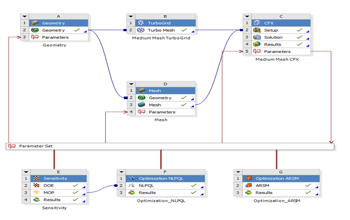
Task: Open system A dropdown menu arrow
Action: click(x=25, y=16)
